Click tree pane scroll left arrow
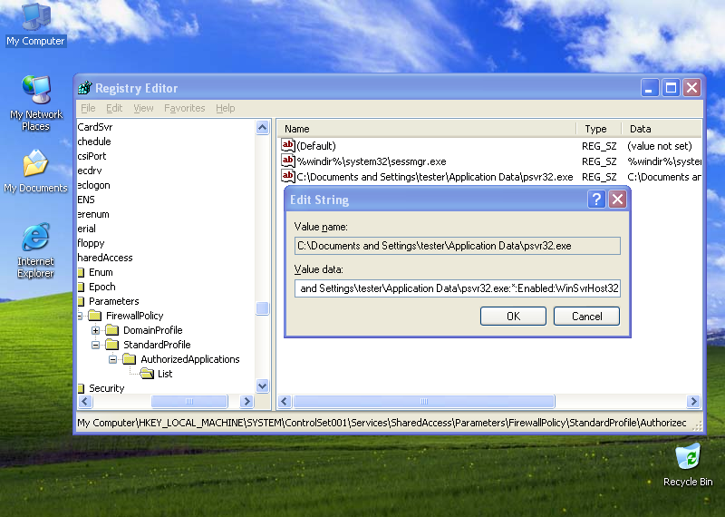725x517 pixels. click(85, 401)
